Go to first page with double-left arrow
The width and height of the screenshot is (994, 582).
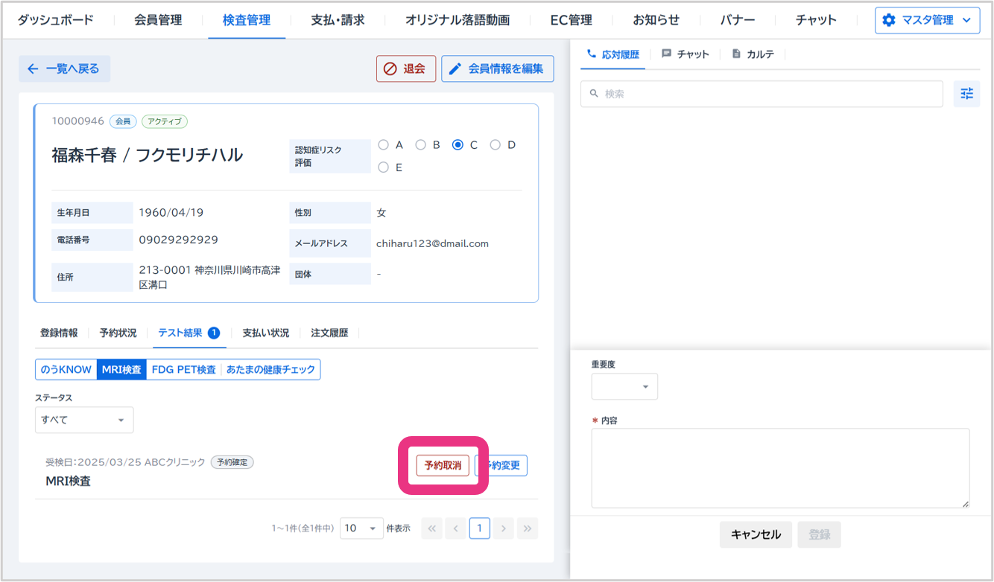(x=431, y=528)
